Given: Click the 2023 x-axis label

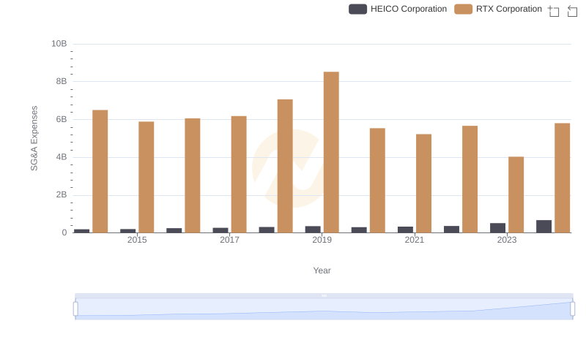Looking at the screenshot, I should point(507,240).
